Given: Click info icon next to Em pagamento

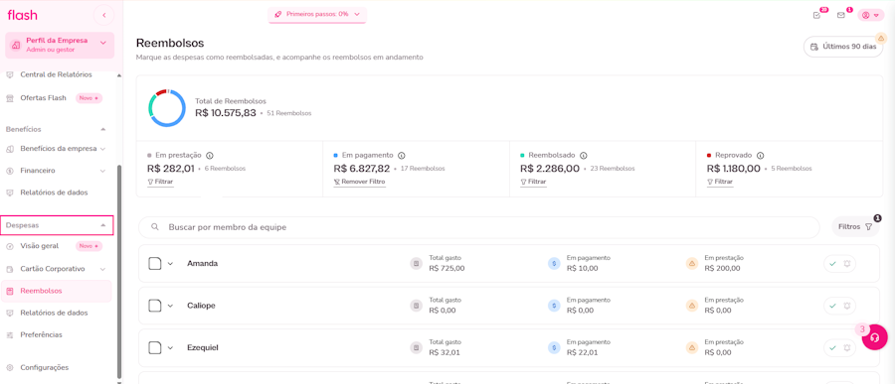Looking at the screenshot, I should 402,155.
